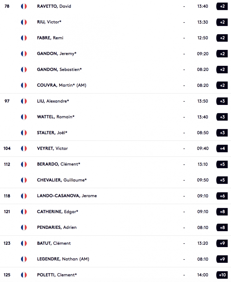
Task: Click the 08:10 tee time for PENDARIES, Adrien
Action: 203,228
